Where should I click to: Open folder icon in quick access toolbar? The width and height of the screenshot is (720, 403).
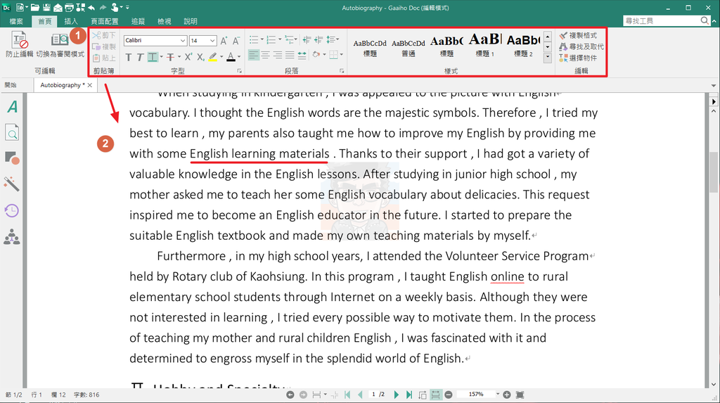point(35,7)
